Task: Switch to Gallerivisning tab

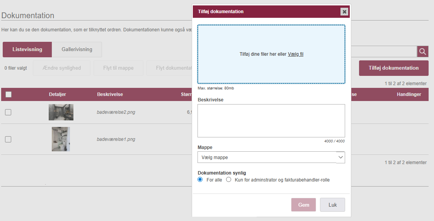Action: [77, 50]
